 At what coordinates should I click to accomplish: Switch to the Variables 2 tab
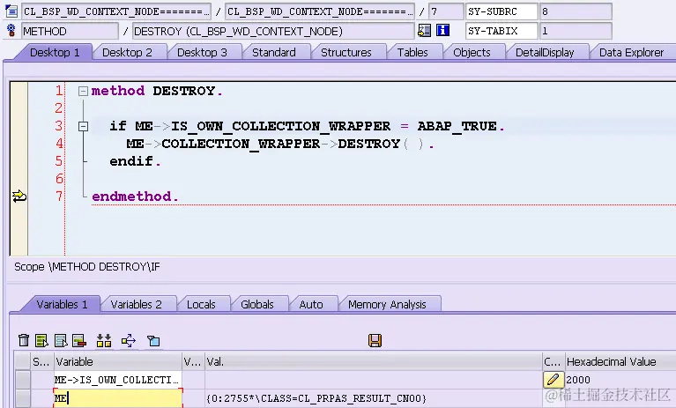coord(137,305)
